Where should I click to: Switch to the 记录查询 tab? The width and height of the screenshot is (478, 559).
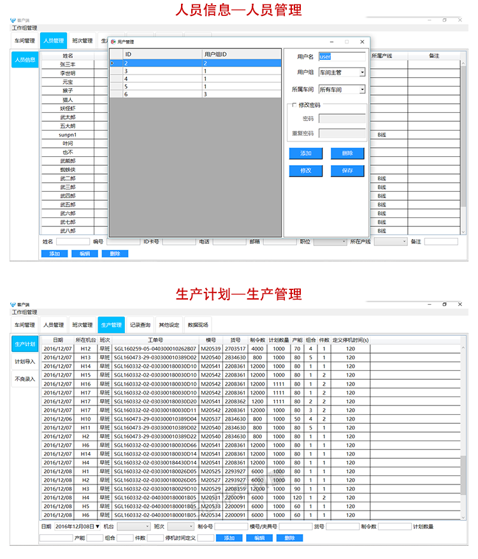140,324
